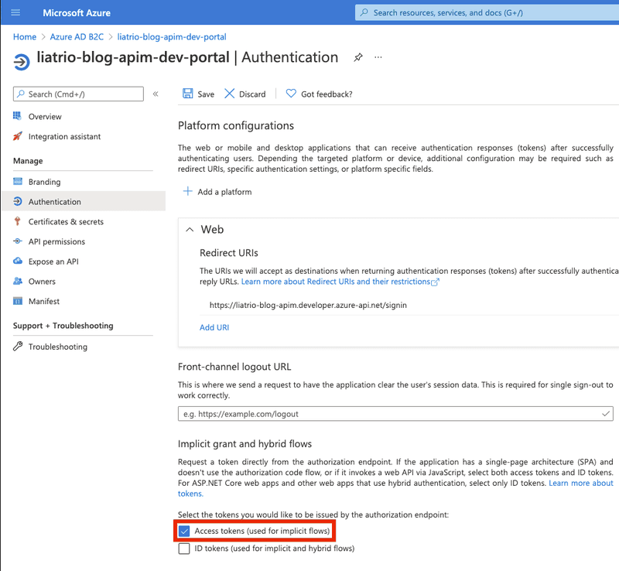Click the Overview grid icon
This screenshot has height=571, width=619.
17,116
